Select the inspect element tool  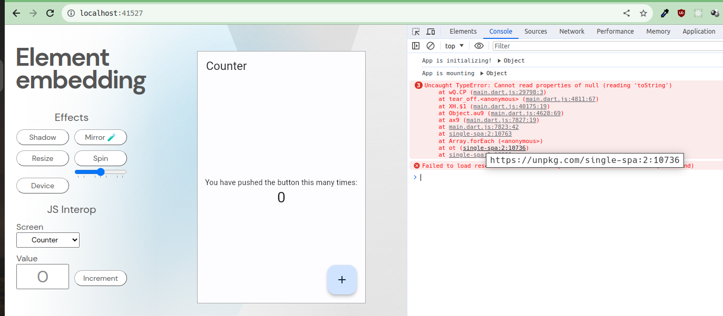tap(416, 32)
